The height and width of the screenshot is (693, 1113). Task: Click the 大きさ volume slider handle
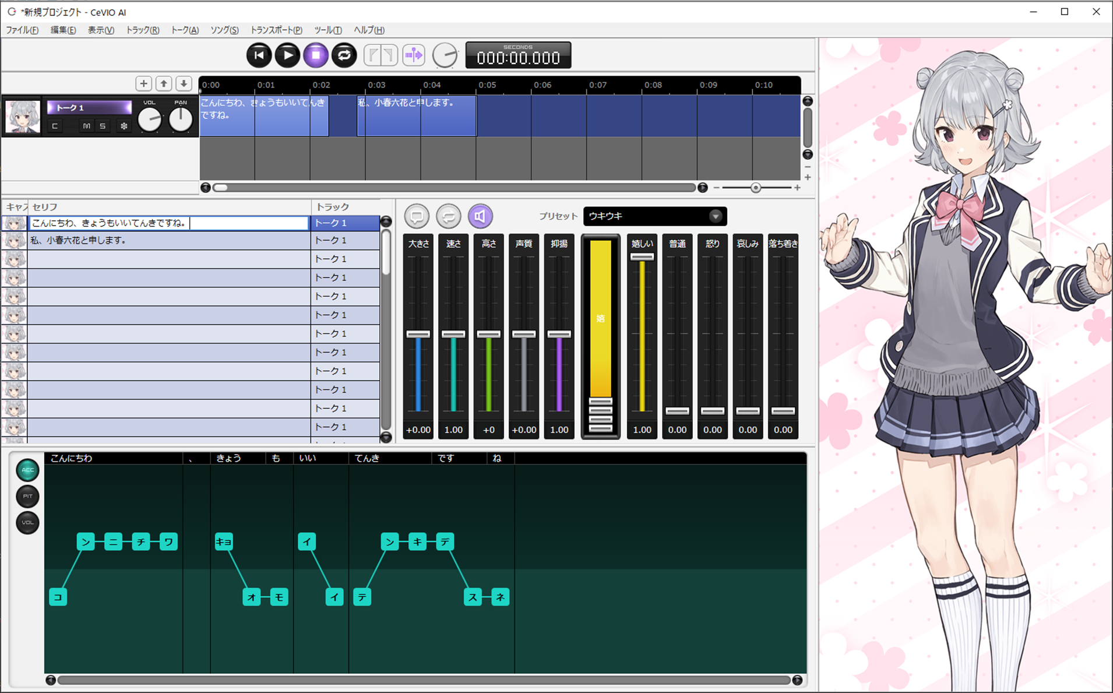pos(418,334)
